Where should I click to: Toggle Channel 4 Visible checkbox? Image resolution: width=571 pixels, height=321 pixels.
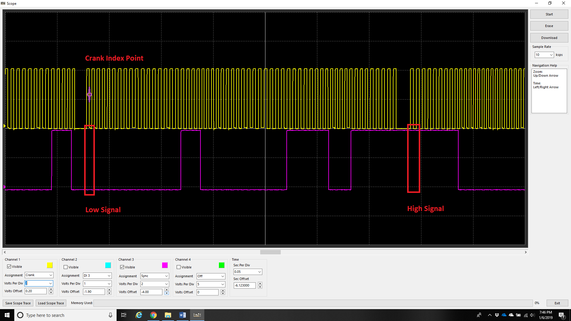coord(179,267)
